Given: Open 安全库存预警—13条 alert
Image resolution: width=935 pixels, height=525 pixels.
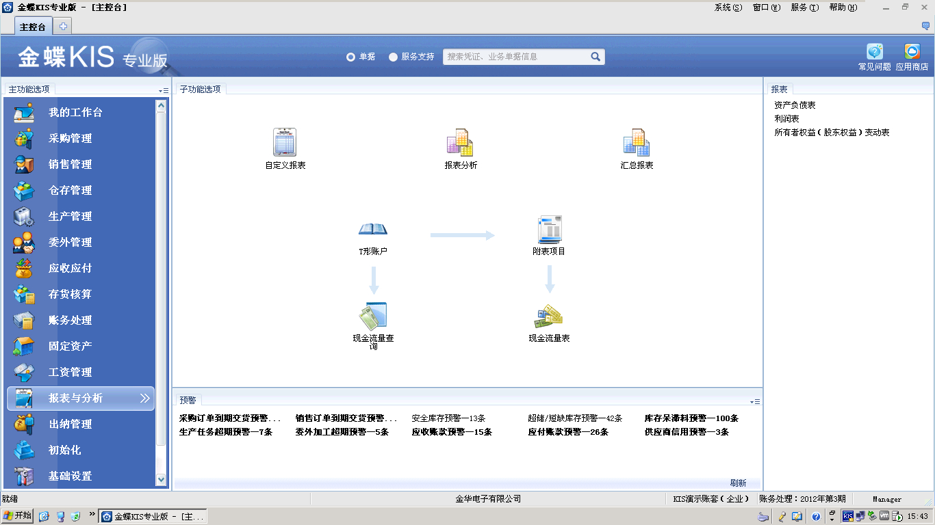Looking at the screenshot, I should [448, 418].
